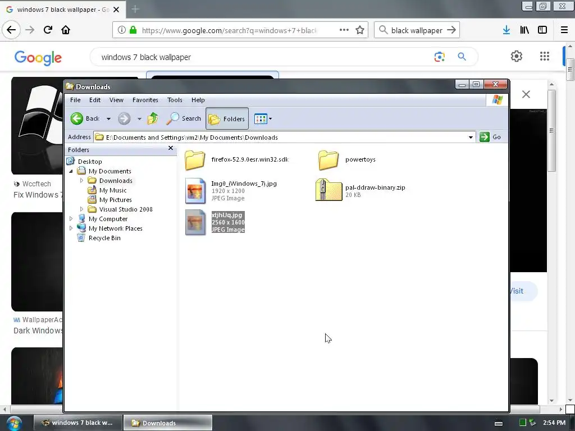The image size is (575, 431).
Task: Select Img0_(Windows_7).jpg file icon
Action: pos(195,191)
